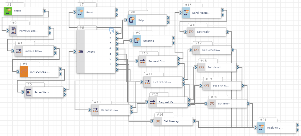Select the orange WATSONASSI... node icon
301x136 pixels.
24,72
